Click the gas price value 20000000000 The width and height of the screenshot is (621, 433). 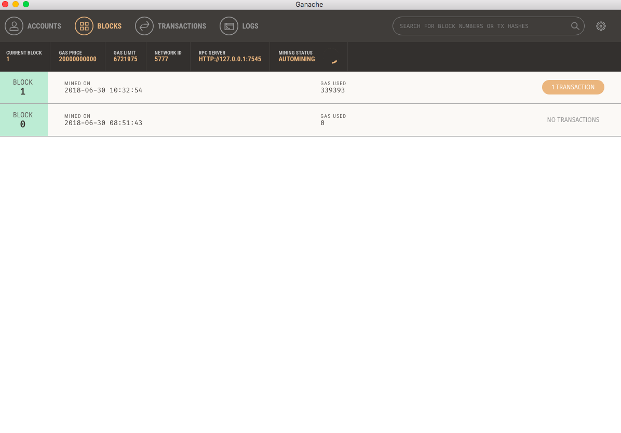coord(78,59)
